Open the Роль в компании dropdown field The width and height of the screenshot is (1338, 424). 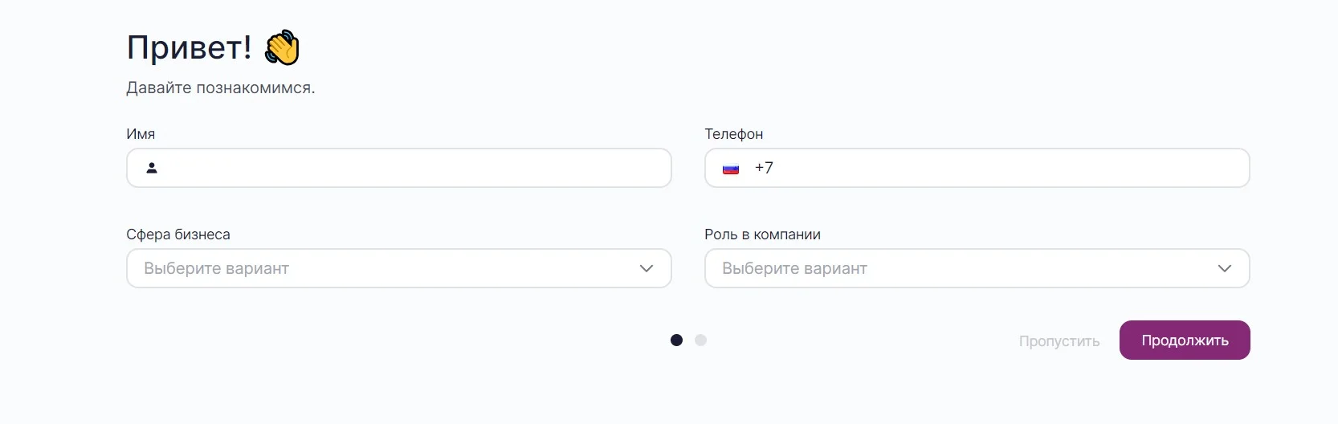pyautogui.click(x=964, y=268)
